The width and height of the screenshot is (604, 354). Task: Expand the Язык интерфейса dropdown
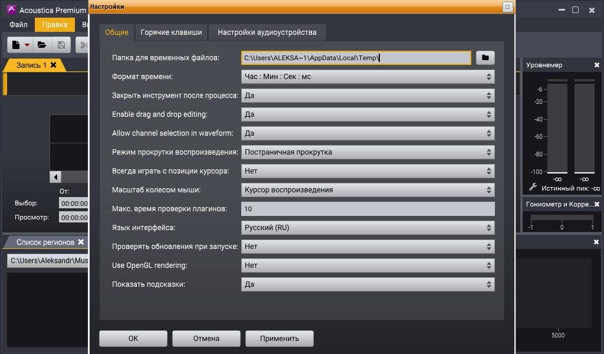click(x=367, y=228)
